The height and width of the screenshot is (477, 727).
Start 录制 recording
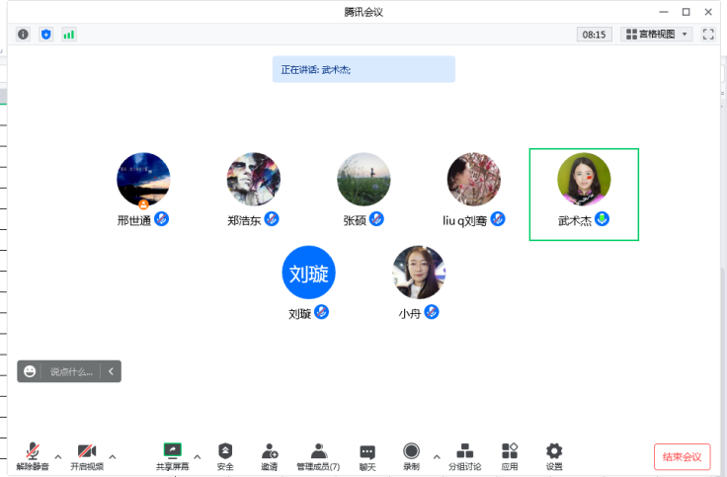[411, 456]
